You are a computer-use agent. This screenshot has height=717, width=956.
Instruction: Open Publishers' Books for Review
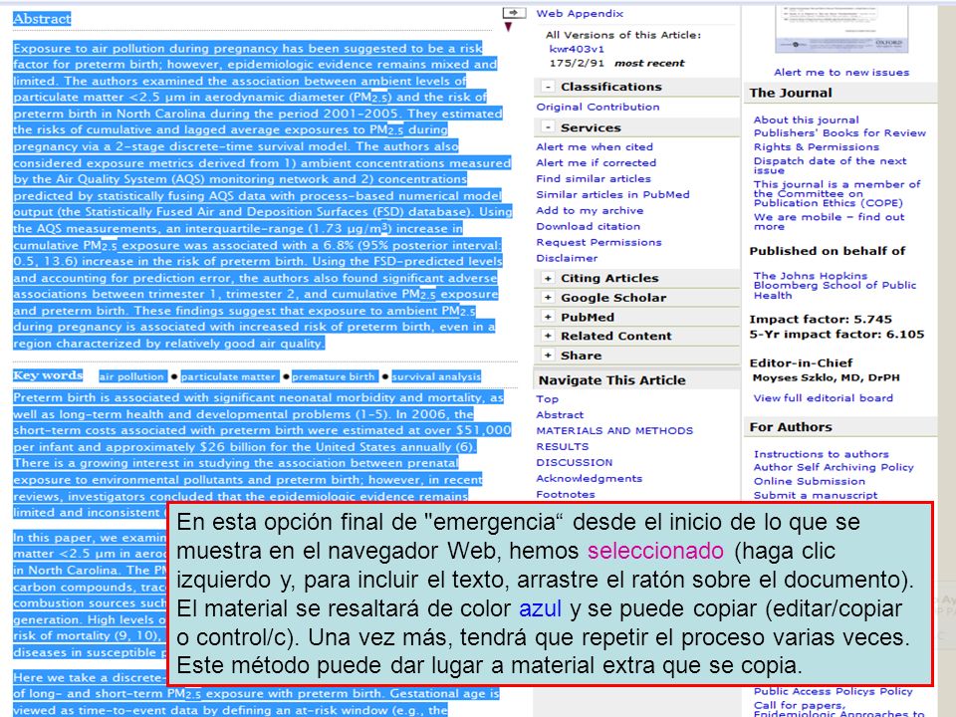click(x=839, y=132)
